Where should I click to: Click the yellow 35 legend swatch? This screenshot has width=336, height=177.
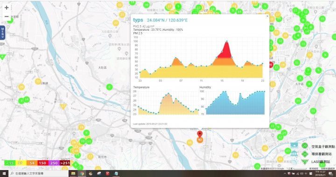click(21, 163)
